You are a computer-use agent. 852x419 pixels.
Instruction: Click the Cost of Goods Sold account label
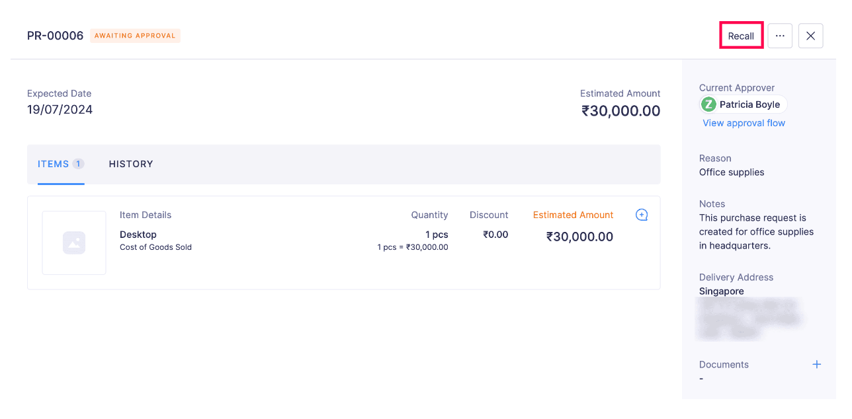pos(155,247)
